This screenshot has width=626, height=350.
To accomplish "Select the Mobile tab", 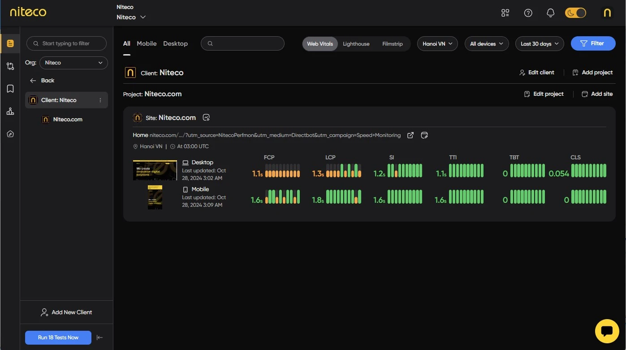I will pos(147,43).
